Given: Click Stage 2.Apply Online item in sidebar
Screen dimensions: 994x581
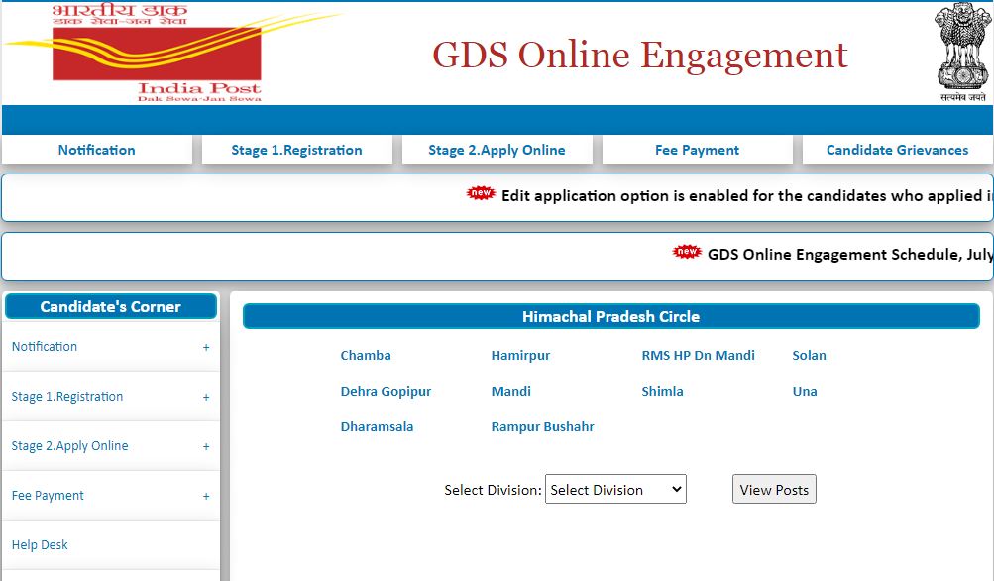Looking at the screenshot, I should (111, 445).
